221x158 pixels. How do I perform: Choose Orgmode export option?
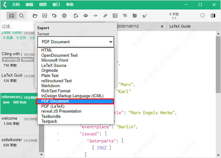click(76, 71)
